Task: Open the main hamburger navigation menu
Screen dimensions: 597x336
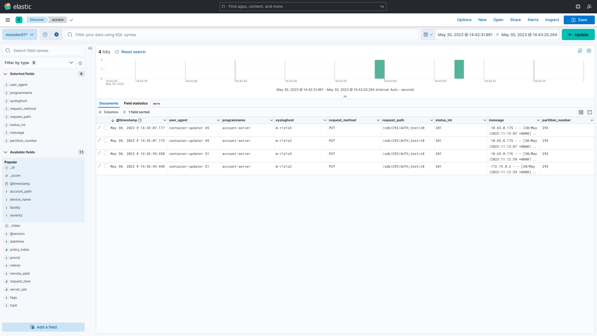Action: (8, 20)
